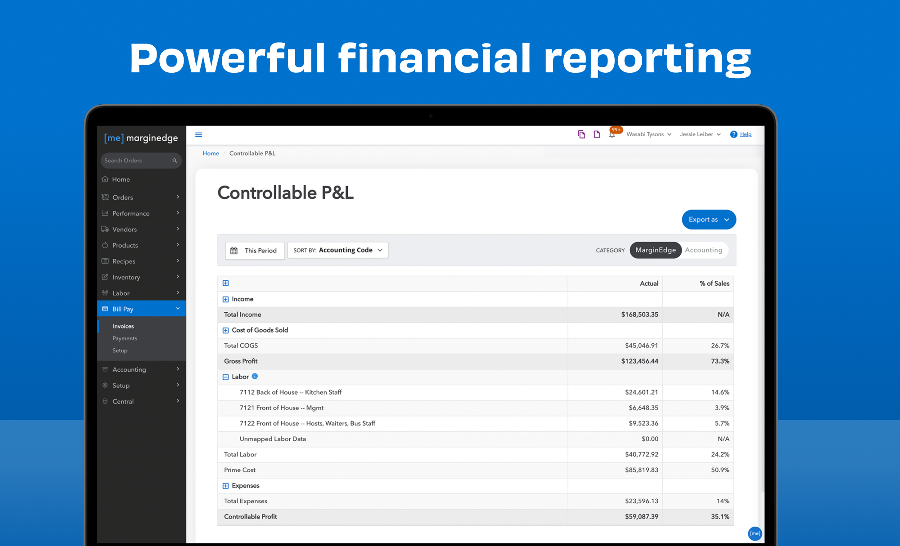Open the Sort By Accounting Code dropdown
This screenshot has width=900, height=546.
[338, 250]
